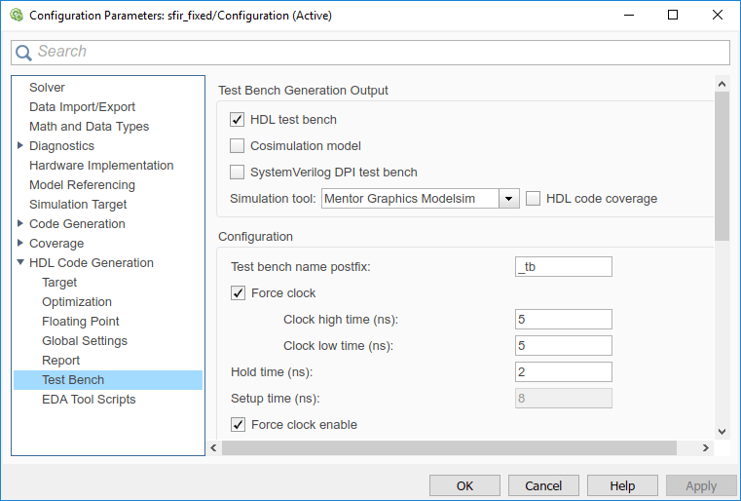Viewport: 741px width, 501px height.
Task: Open the Optimization subpane
Action: [77, 302]
